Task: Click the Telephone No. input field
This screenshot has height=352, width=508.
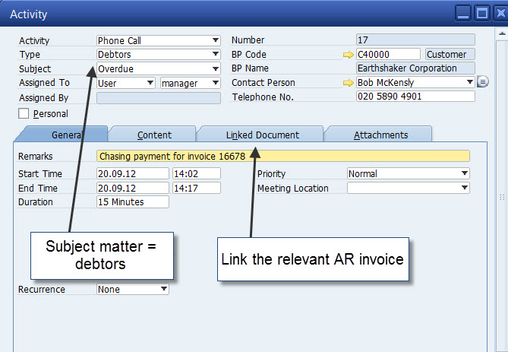Action: (415, 97)
